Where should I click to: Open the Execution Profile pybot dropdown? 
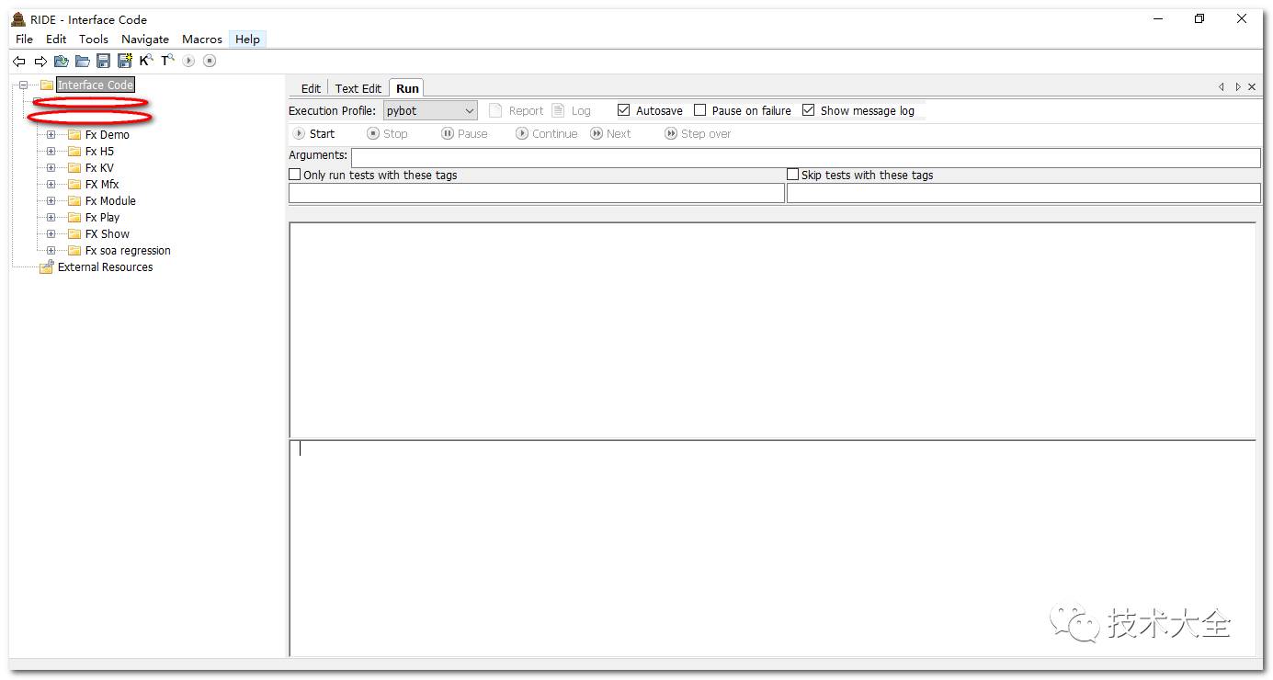(430, 110)
